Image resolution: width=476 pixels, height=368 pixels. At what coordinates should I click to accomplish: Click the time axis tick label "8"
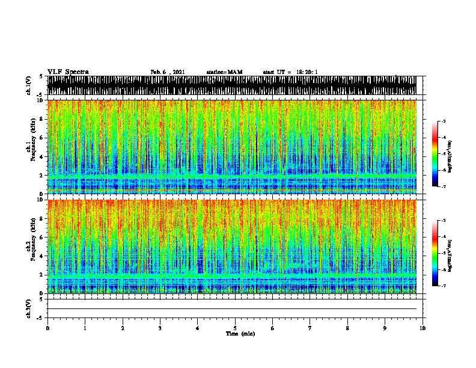[347, 328]
